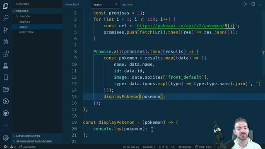
Task: Open the editor More Actions menu
Action: click(261, 4)
